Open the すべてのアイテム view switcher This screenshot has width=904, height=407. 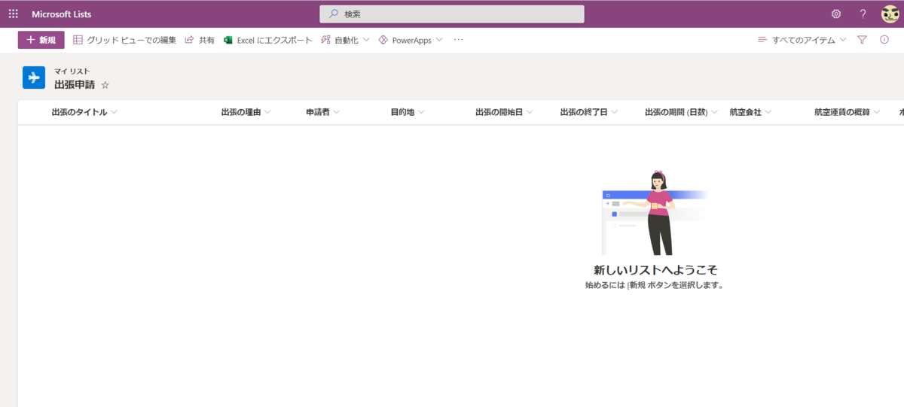point(802,40)
